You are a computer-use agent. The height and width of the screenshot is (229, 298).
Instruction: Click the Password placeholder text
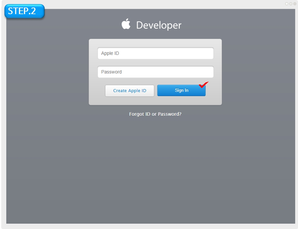[x=111, y=72]
